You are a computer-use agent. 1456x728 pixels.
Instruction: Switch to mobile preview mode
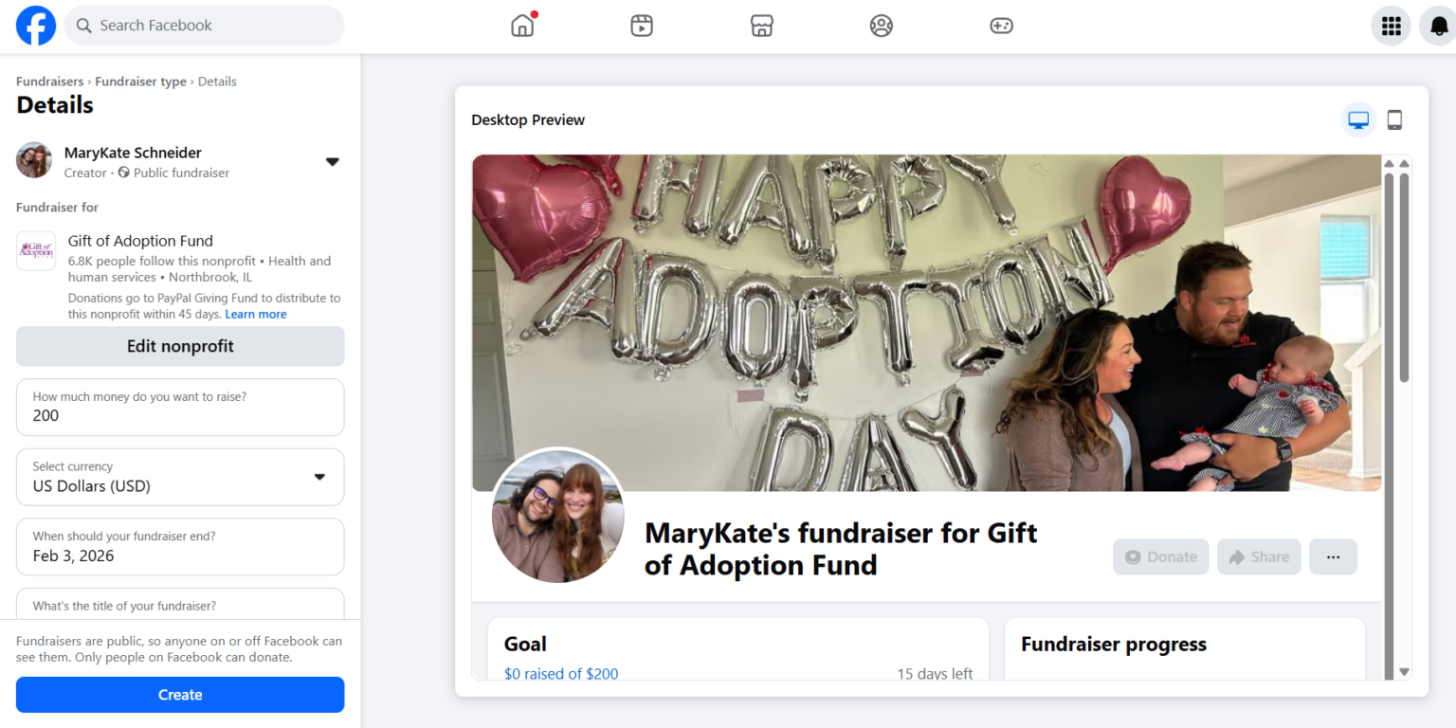1394,120
